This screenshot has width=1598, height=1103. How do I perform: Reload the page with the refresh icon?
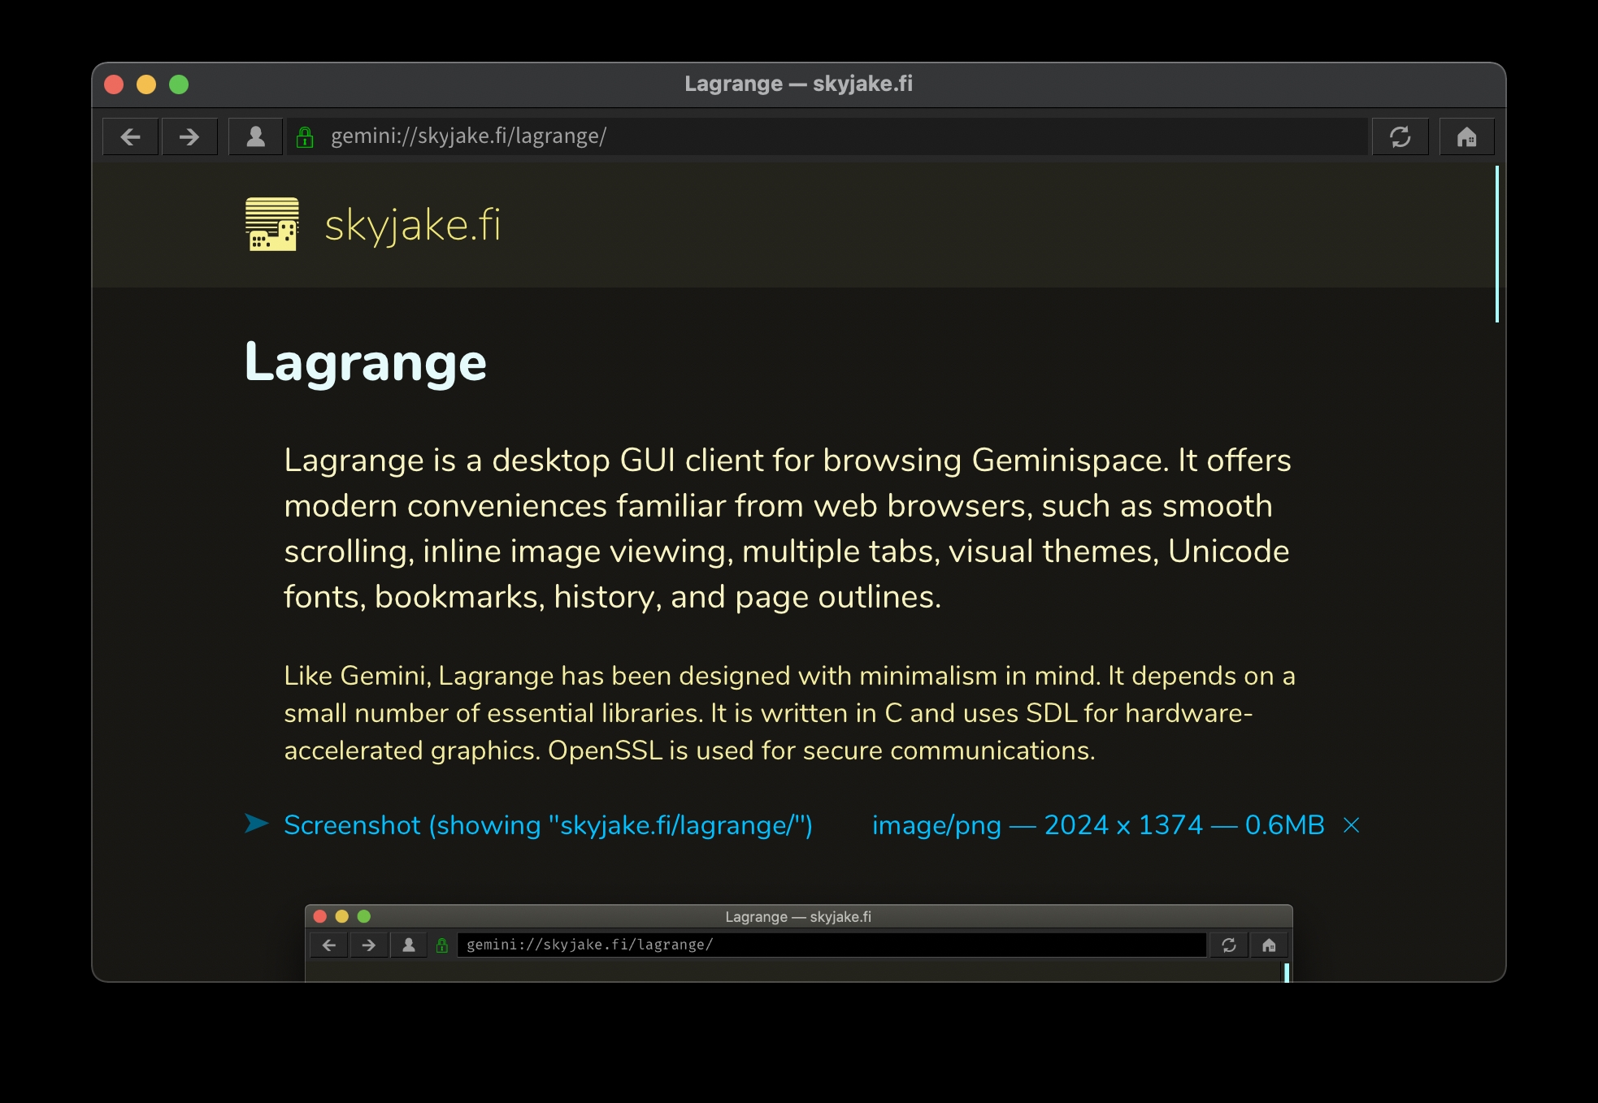point(1400,136)
